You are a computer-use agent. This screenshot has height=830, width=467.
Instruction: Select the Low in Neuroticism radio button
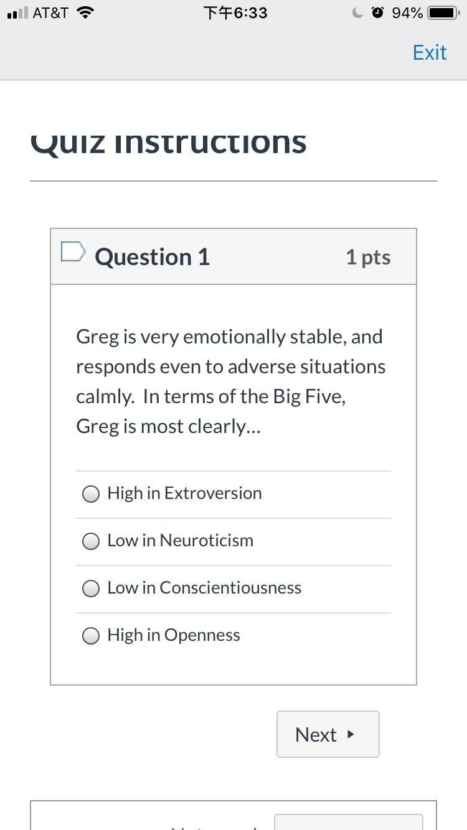[91, 541]
